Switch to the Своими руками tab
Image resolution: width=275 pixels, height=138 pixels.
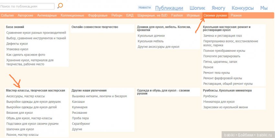215,16
